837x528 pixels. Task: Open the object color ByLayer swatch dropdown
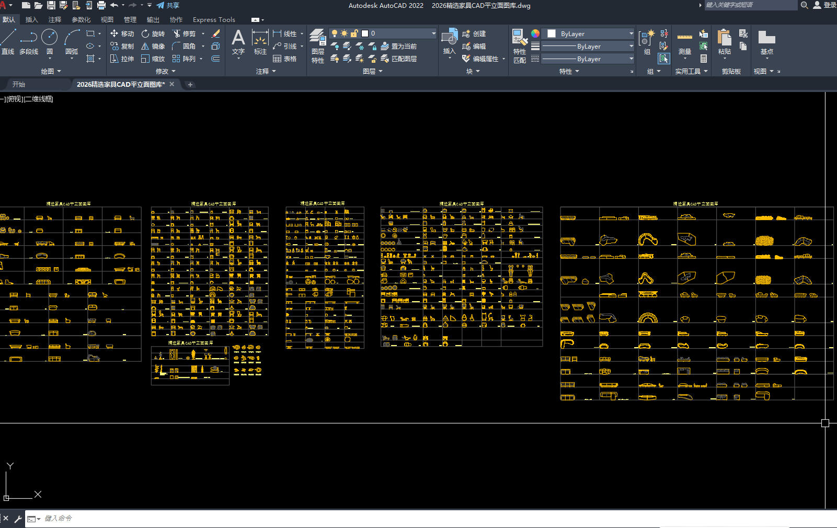588,33
